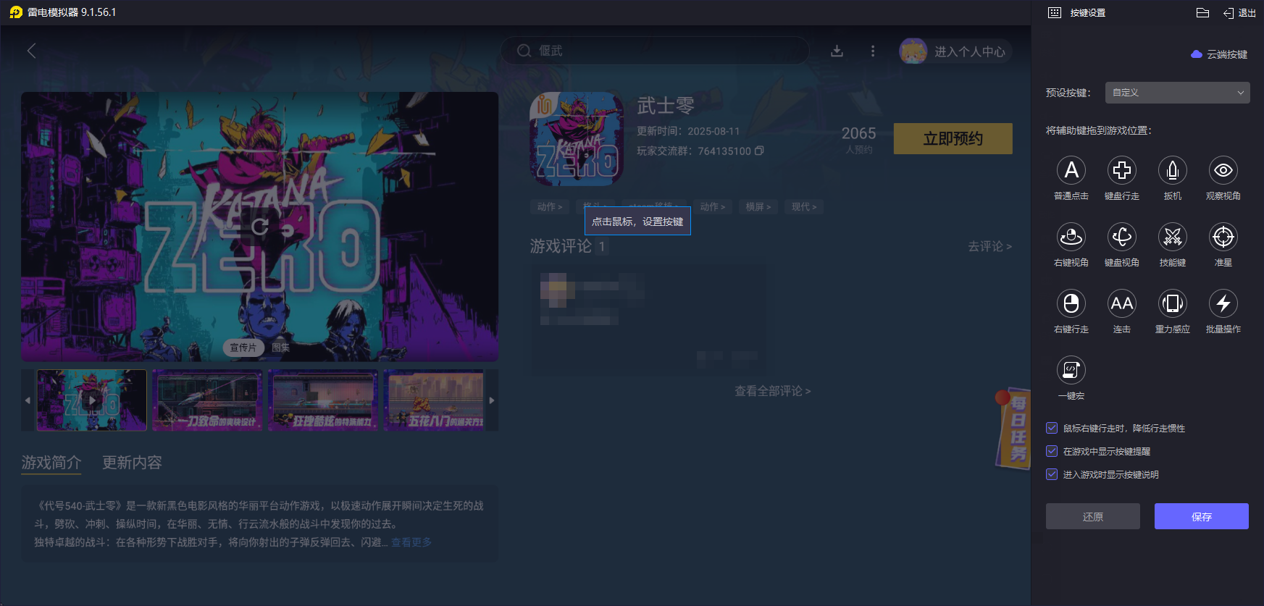Image resolution: width=1264 pixels, height=606 pixels.
Task: Switch to the 游戏简介 tab
Action: pos(51,463)
